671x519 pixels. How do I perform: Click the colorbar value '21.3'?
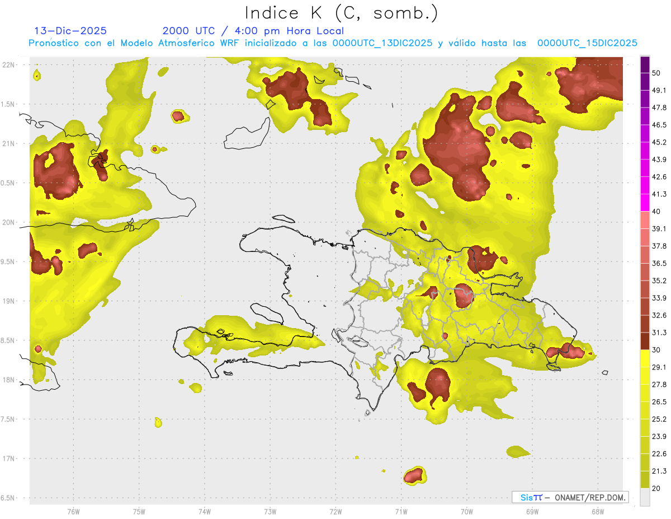click(660, 471)
